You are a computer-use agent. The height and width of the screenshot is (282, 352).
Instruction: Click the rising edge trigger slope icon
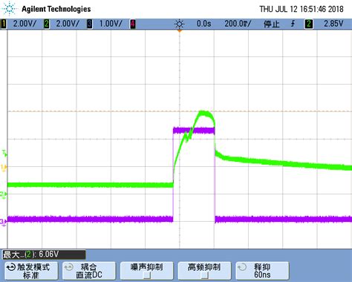[293, 24]
